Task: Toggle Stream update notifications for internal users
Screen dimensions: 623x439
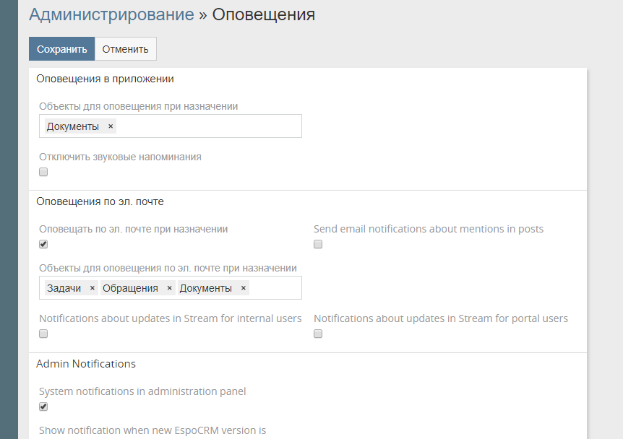Action: coord(43,334)
